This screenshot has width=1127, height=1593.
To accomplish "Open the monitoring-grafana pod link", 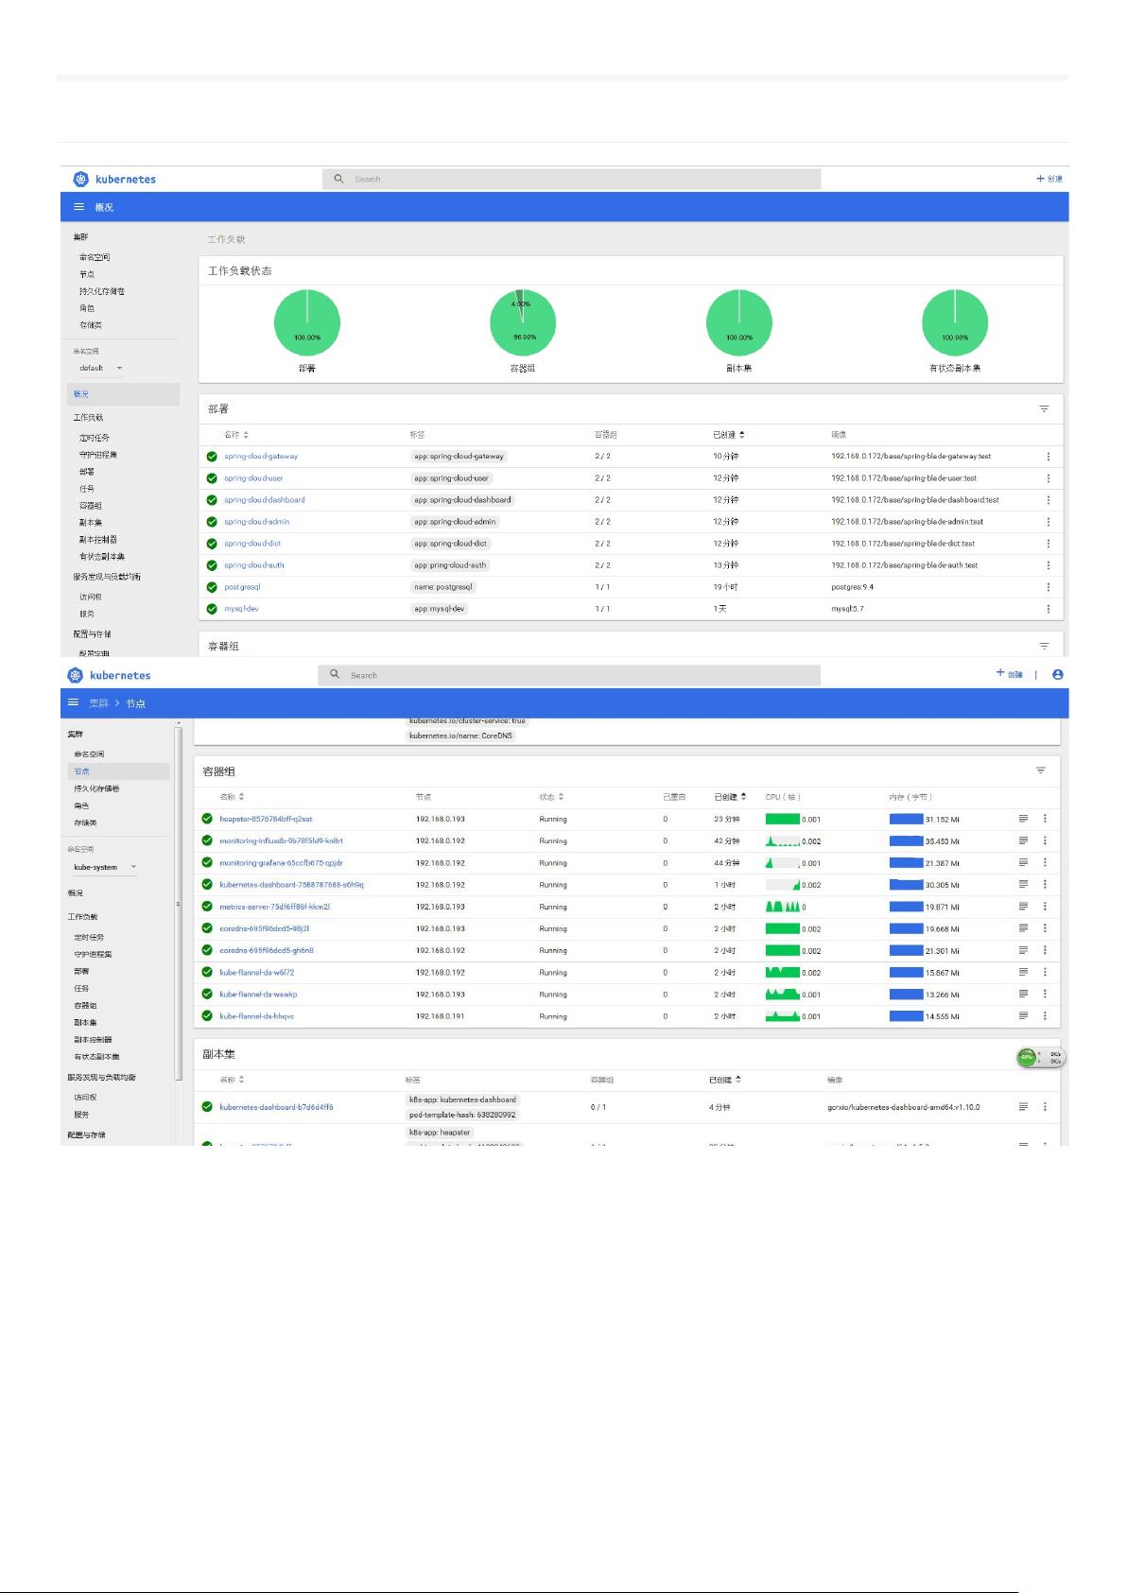I will click(x=281, y=863).
